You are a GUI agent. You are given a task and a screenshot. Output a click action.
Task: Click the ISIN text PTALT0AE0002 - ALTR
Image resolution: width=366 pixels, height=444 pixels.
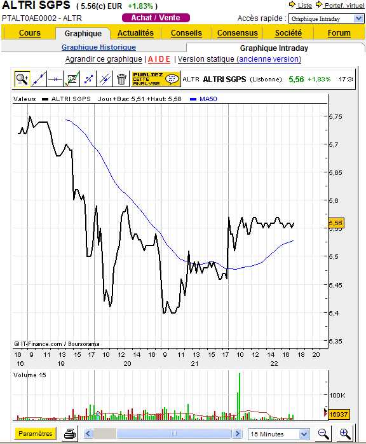point(42,18)
